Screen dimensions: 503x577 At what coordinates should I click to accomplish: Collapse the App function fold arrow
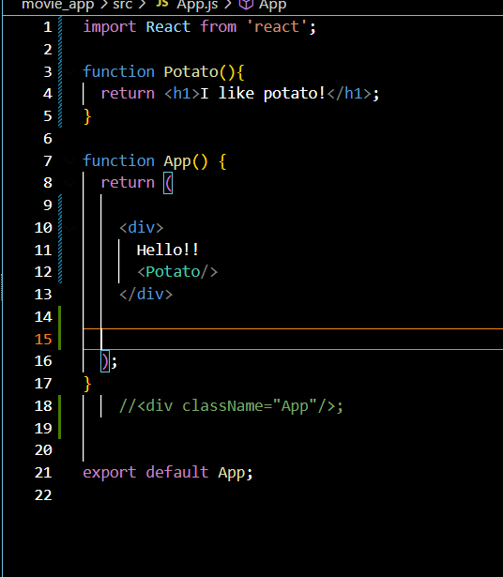(70, 160)
